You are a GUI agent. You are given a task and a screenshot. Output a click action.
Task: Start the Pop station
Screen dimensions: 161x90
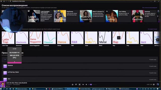tap(133, 38)
